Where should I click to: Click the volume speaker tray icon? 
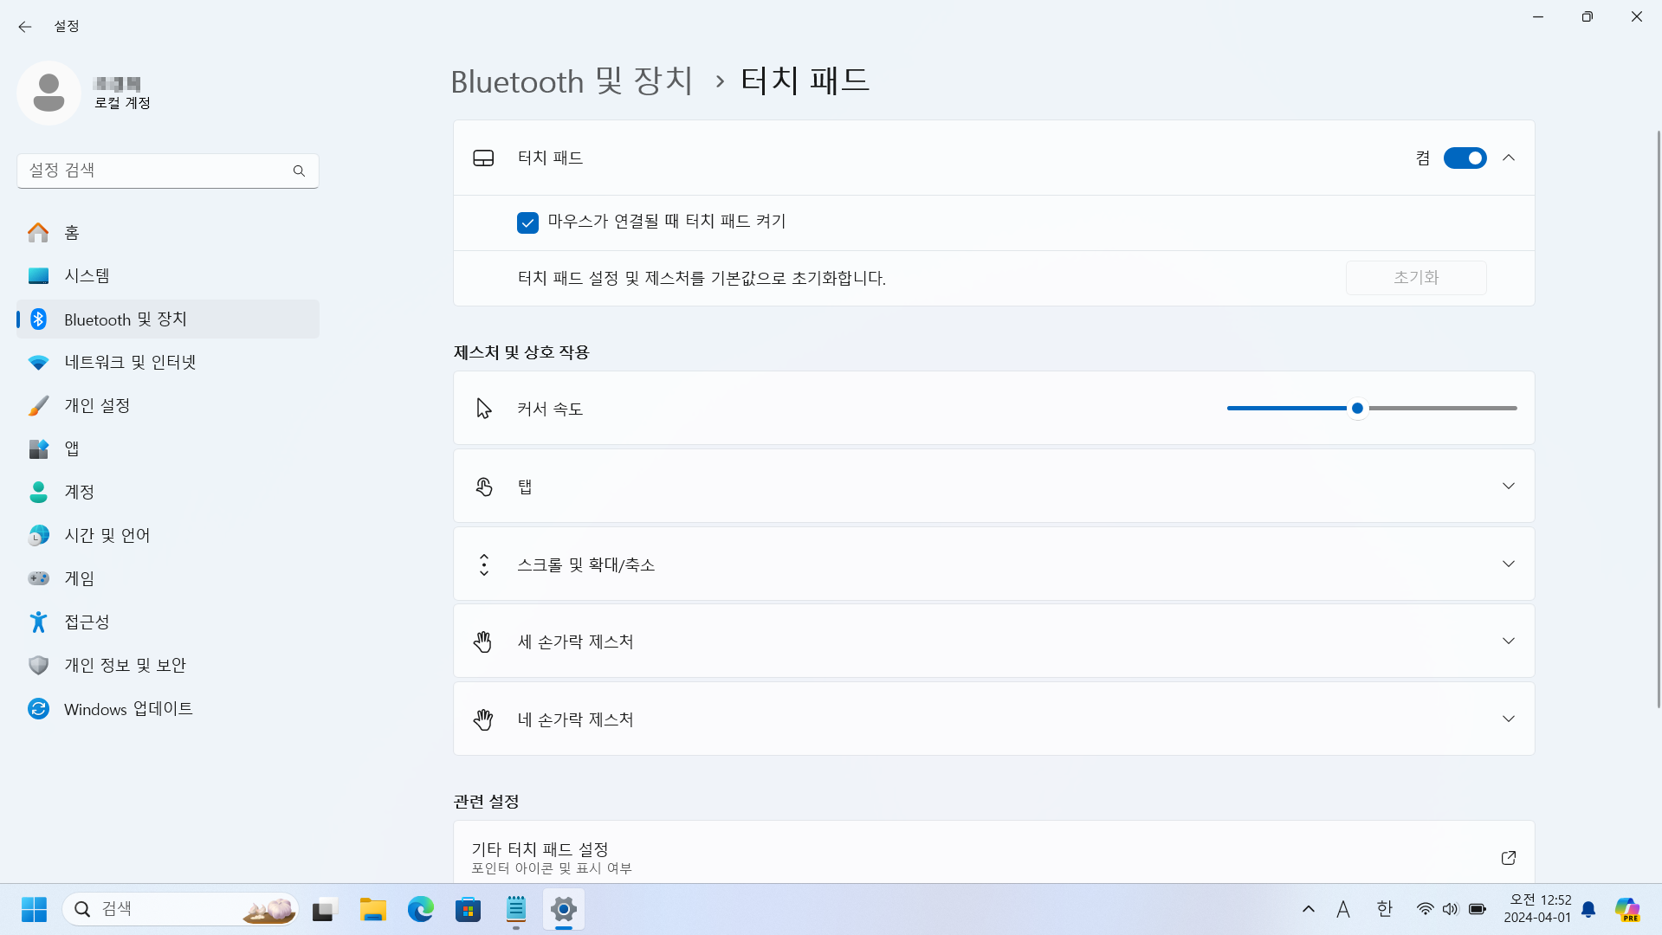tap(1451, 909)
